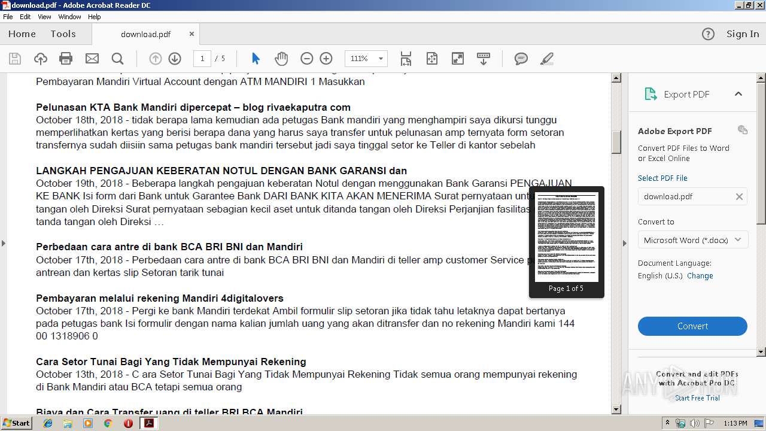This screenshot has width=766, height=431.
Task: Open the Window menu
Action: [x=69, y=17]
